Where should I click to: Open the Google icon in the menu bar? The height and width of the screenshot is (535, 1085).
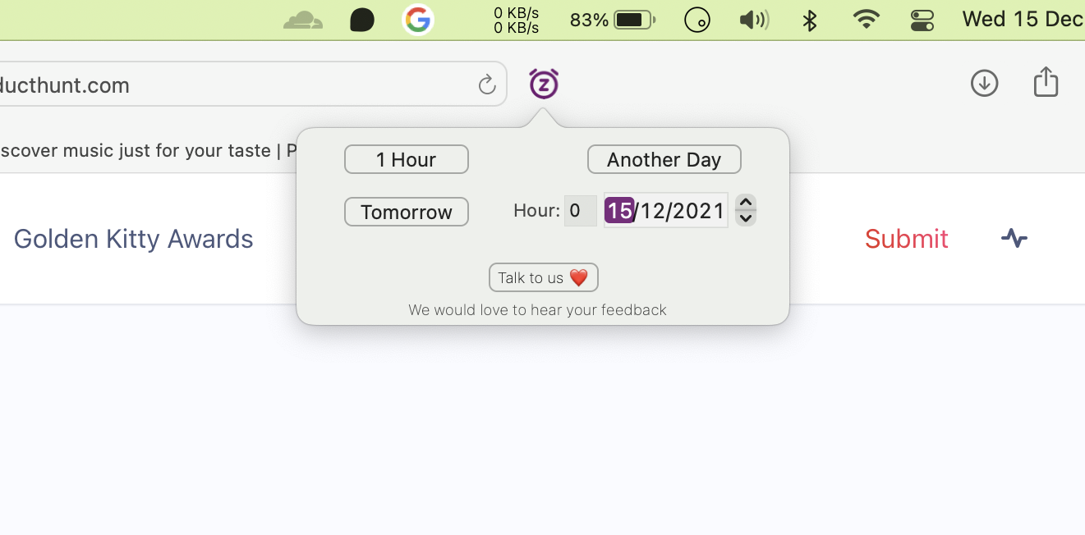coord(419,20)
